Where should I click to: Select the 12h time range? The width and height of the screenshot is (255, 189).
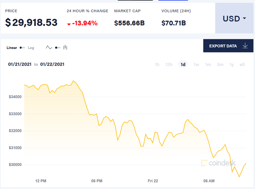coord(169,64)
